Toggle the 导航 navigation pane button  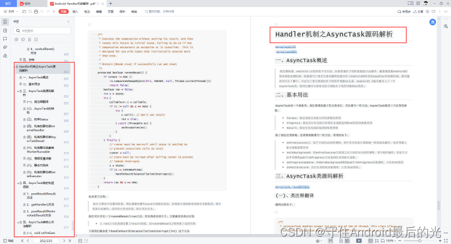tap(9, 241)
